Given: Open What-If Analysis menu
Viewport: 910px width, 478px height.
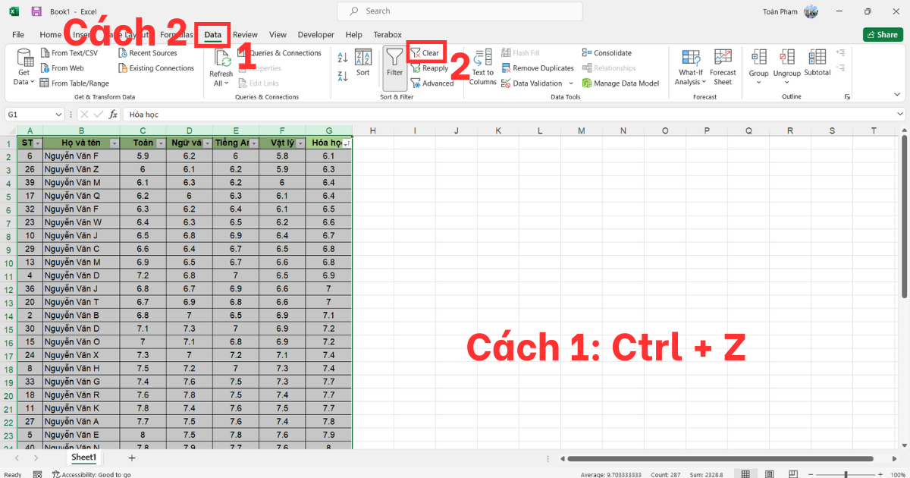Looking at the screenshot, I should (x=690, y=67).
